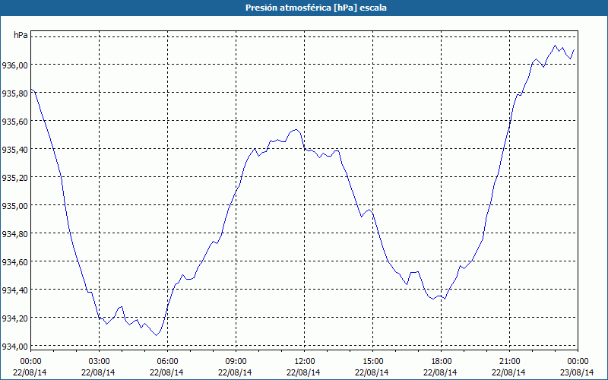This screenshot has width=608, height=380.
Task: Pick the "22/08/14" date under 21:00
Action: point(508,372)
